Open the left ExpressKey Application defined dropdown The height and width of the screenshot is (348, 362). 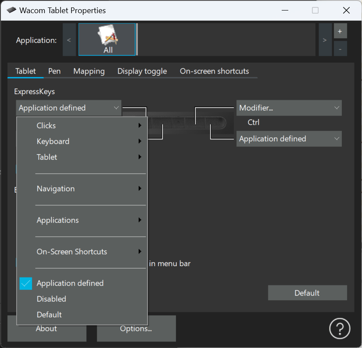tap(68, 108)
